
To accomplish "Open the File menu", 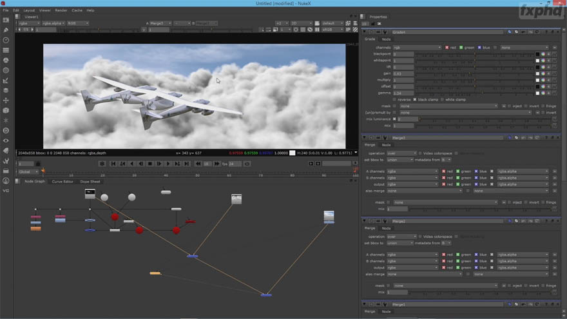I will [5, 10].
